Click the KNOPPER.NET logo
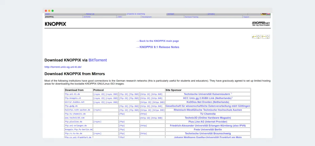Viewport: 315px width, 146px height. tap(261, 24)
